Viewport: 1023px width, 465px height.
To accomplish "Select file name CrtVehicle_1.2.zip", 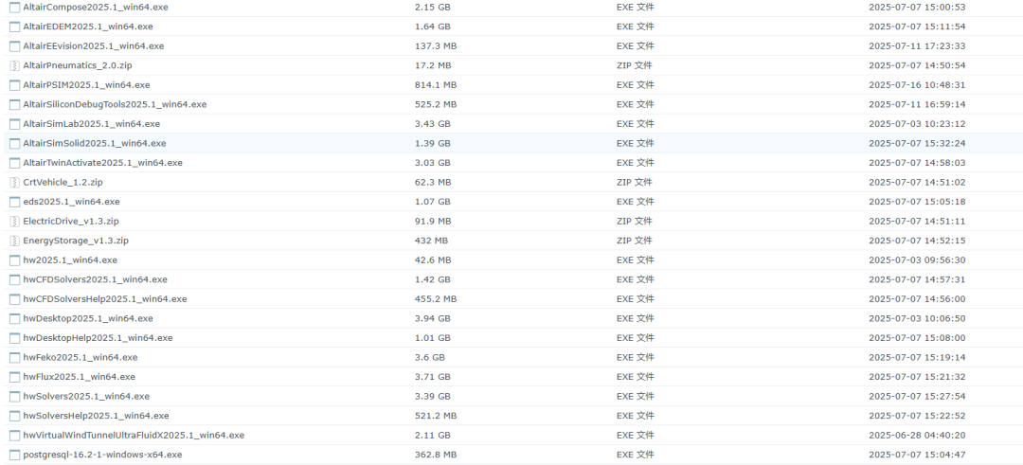I will (63, 183).
